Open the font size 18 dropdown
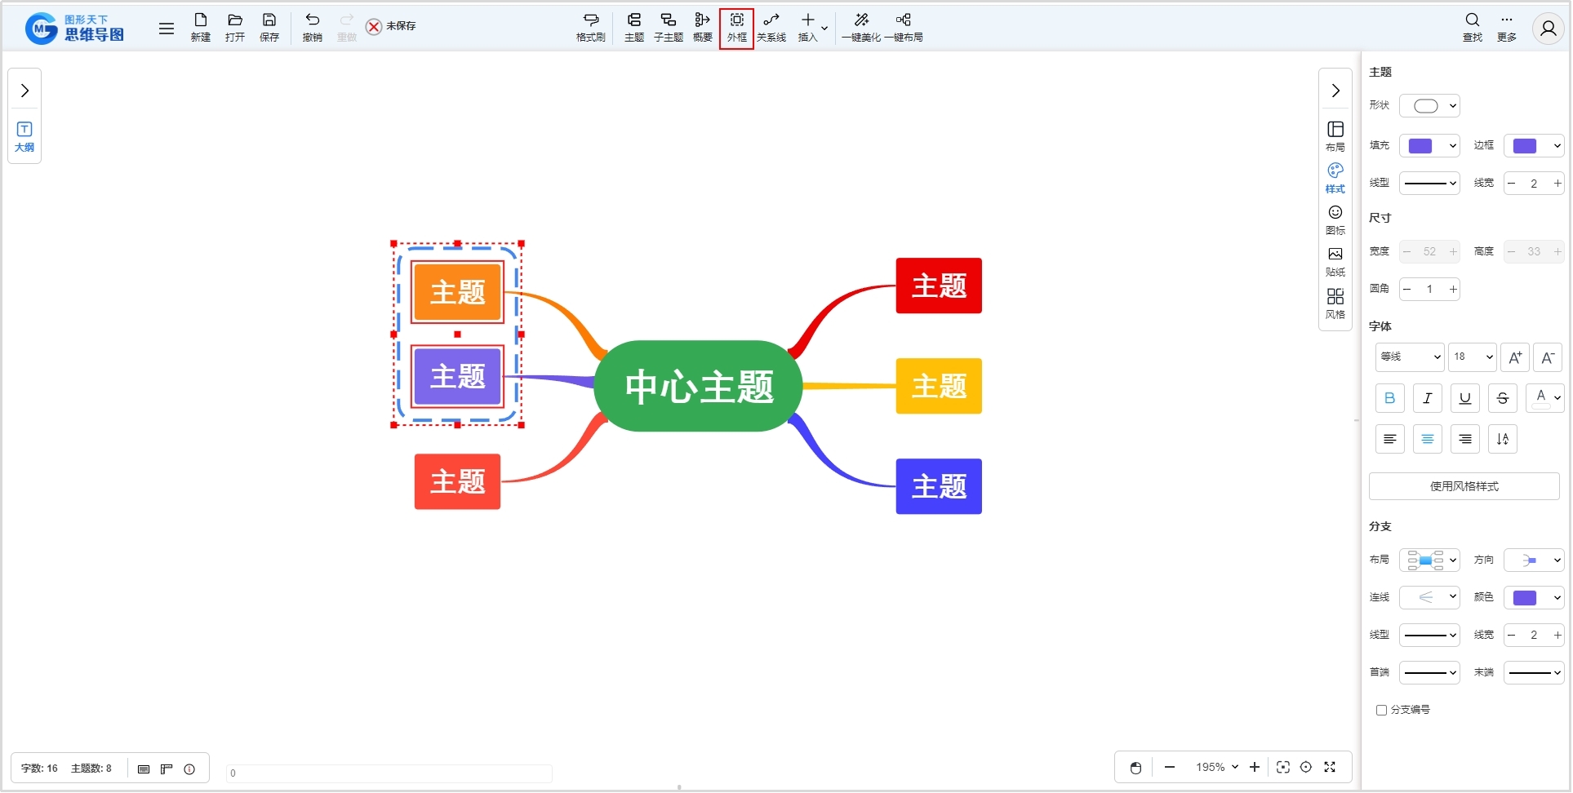 click(x=1472, y=357)
